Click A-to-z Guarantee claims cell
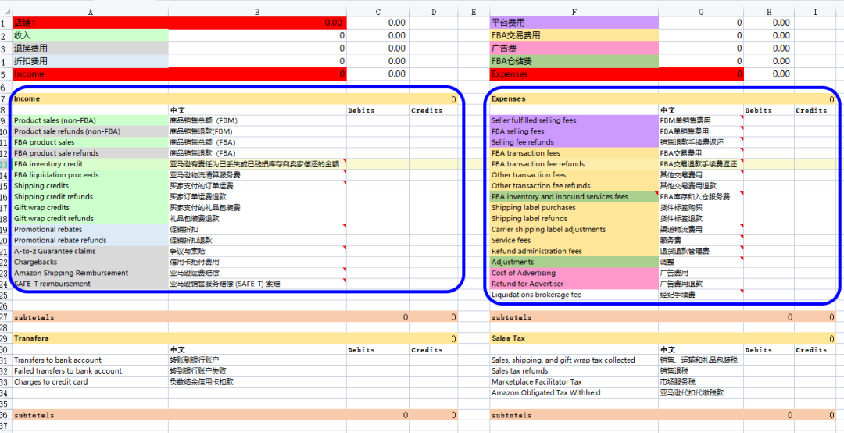The width and height of the screenshot is (844, 433). [91, 252]
